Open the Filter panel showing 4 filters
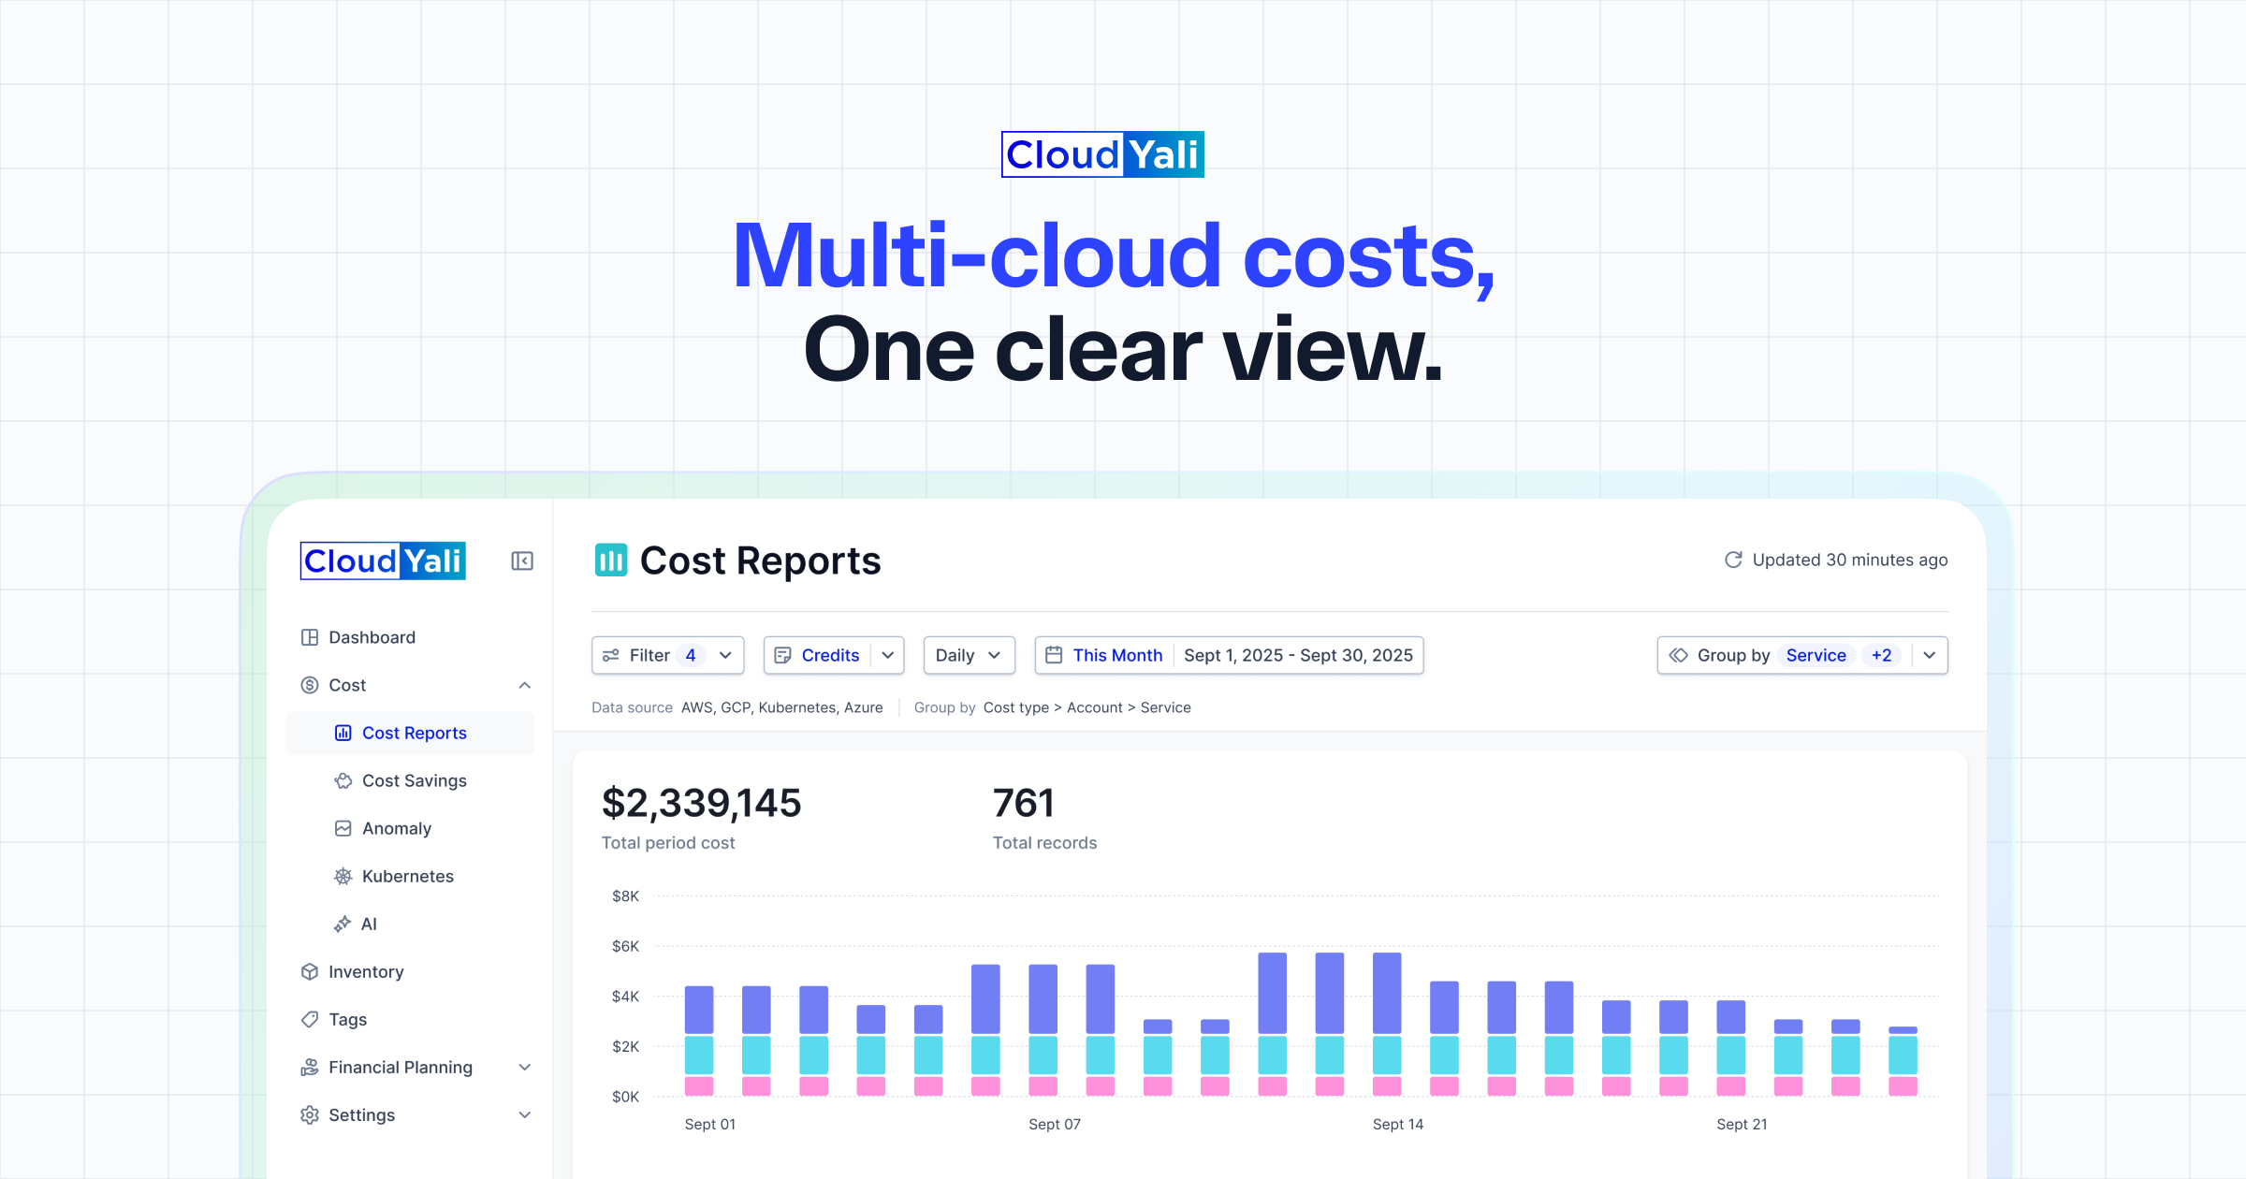This screenshot has height=1179, width=2246. click(x=666, y=655)
